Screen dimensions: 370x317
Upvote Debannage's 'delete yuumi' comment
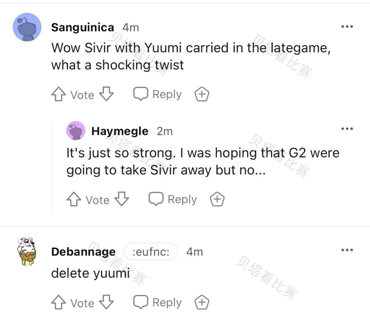pyautogui.click(x=58, y=303)
